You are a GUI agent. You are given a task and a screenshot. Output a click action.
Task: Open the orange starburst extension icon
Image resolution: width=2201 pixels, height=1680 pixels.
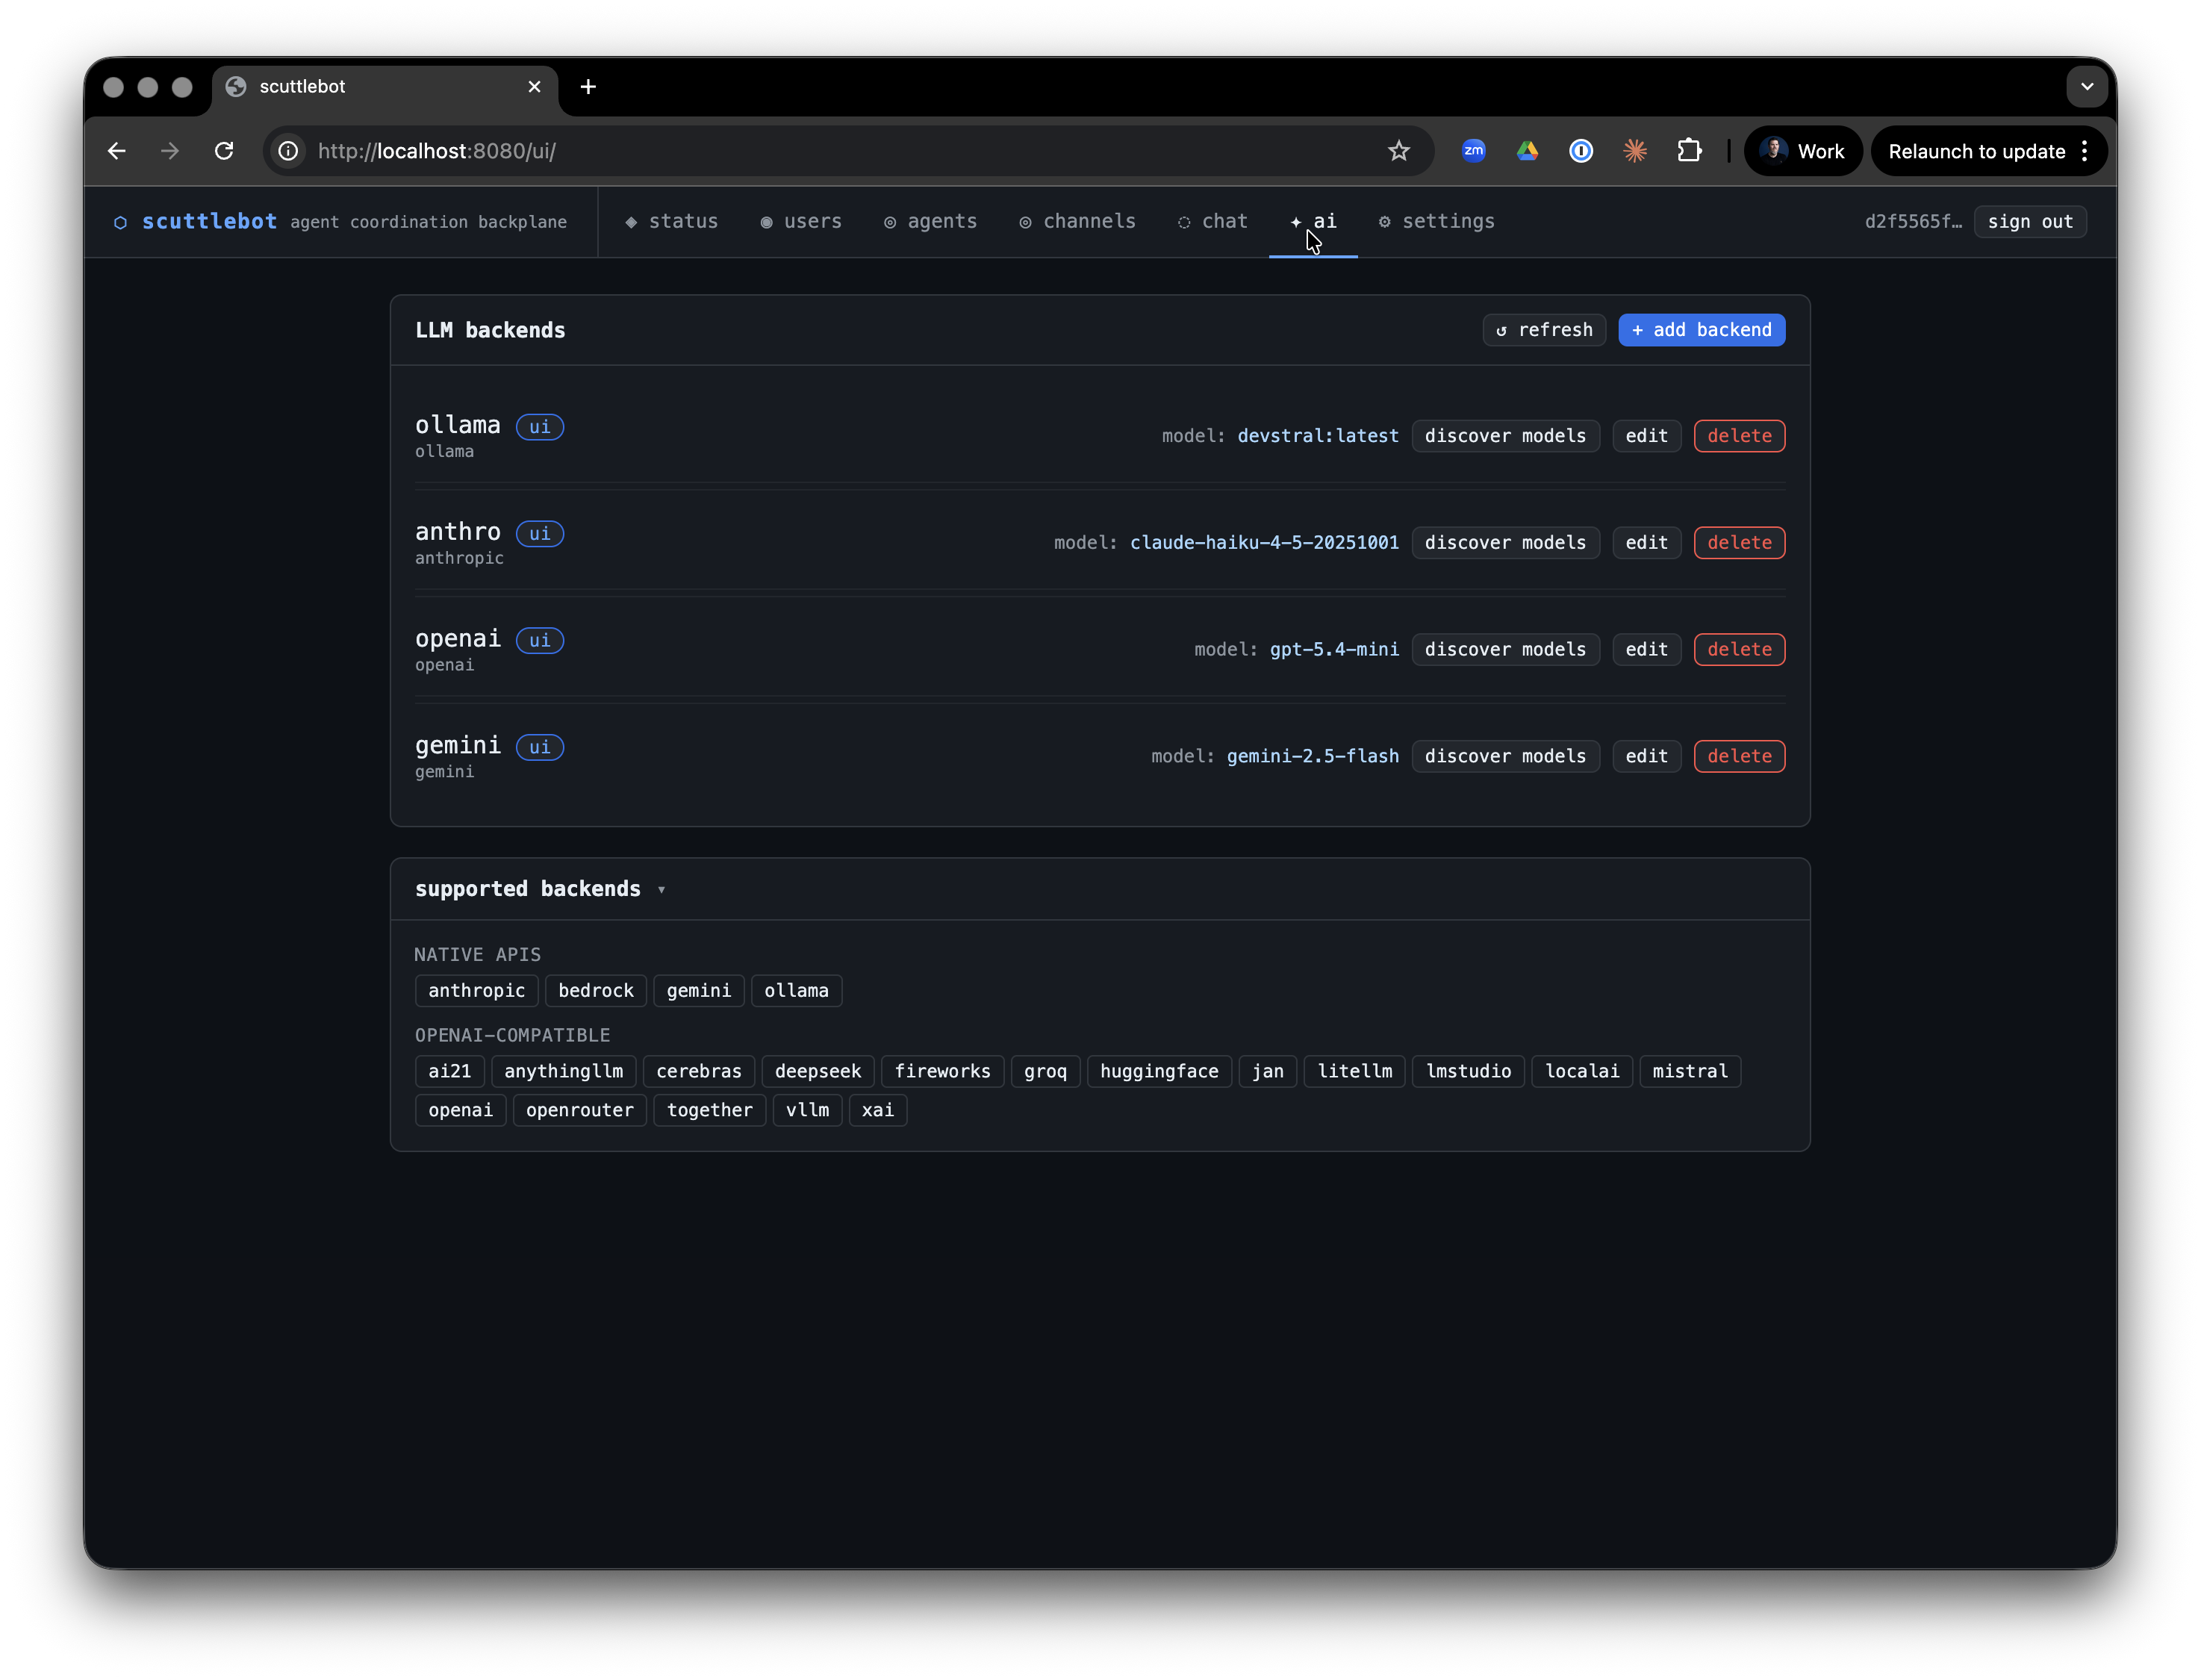click(1635, 151)
